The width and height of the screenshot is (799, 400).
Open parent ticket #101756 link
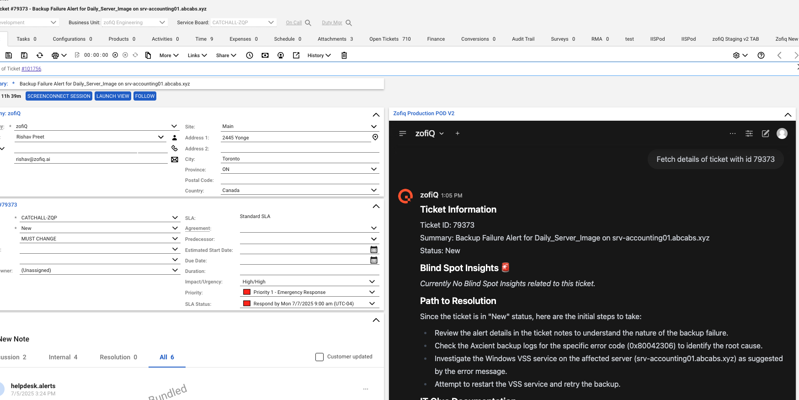point(31,69)
